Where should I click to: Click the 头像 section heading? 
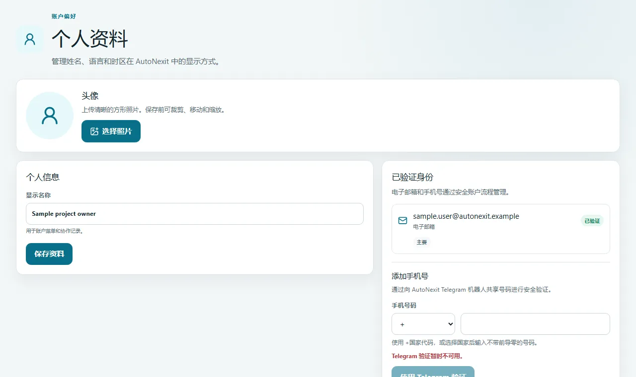pos(90,96)
